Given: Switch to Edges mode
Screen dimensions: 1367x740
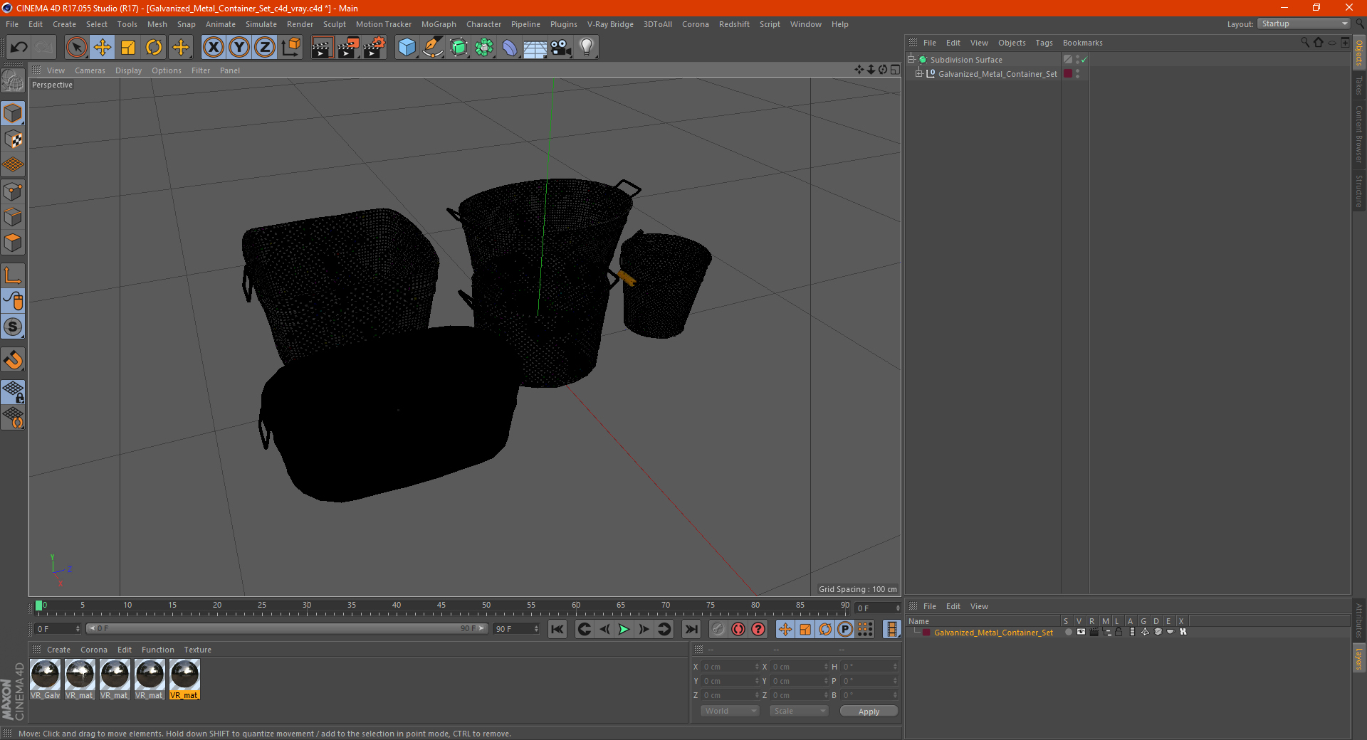Looking at the screenshot, I should point(14,217).
